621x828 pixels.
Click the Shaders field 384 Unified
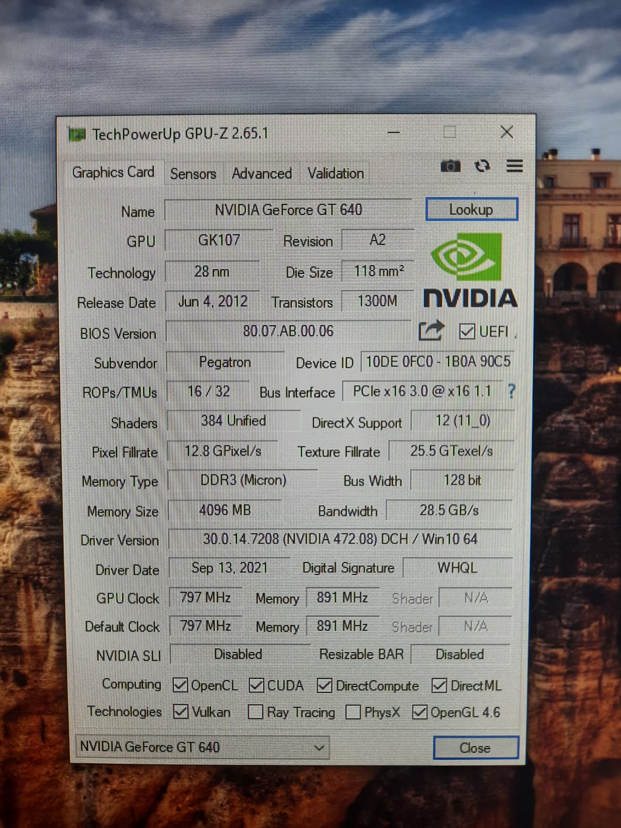(x=233, y=421)
